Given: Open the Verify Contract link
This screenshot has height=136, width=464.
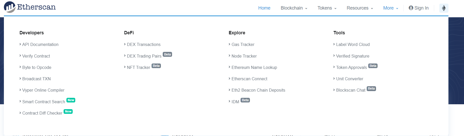Looking at the screenshot, I should point(36,56).
